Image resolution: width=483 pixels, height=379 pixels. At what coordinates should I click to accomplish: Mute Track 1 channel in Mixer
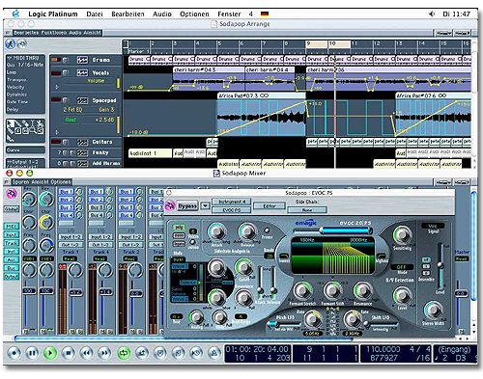(71, 331)
